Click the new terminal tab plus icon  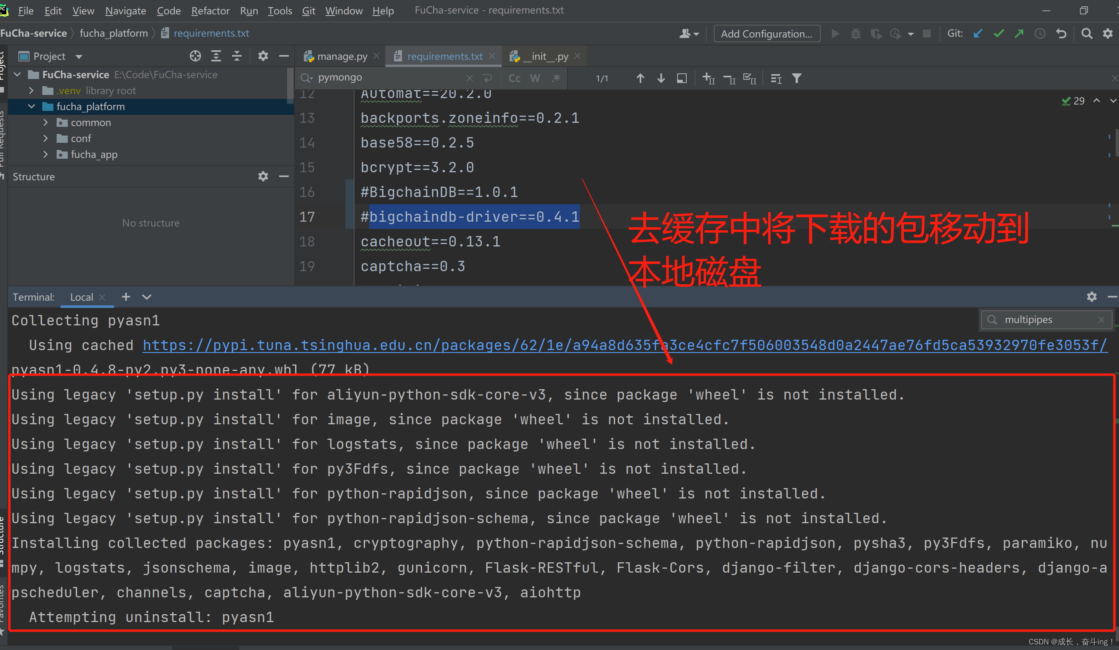pyautogui.click(x=126, y=297)
